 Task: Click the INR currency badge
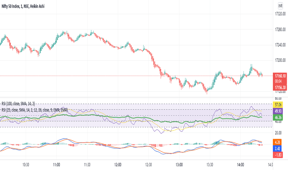pyautogui.click(x=280, y=6)
